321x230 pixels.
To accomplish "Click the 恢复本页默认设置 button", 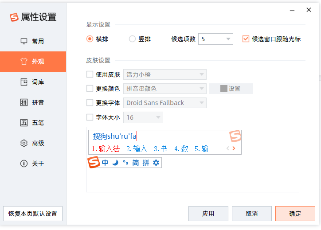I will [x=33, y=214].
